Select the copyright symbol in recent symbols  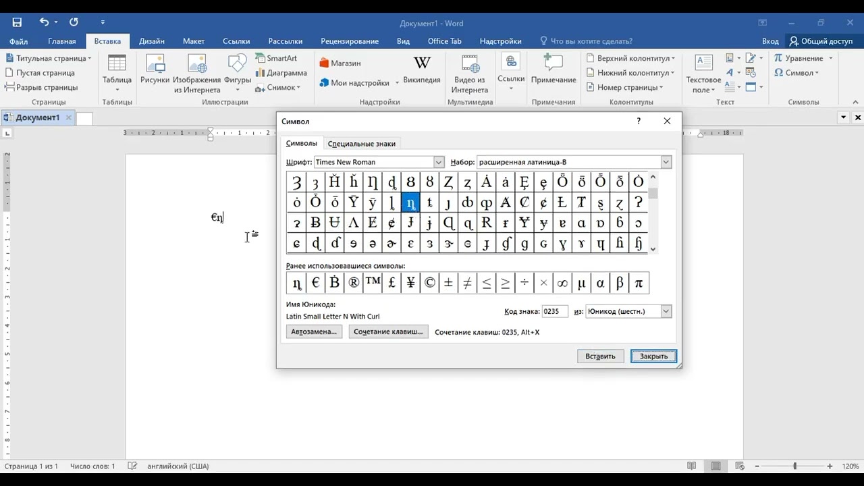pos(429,283)
